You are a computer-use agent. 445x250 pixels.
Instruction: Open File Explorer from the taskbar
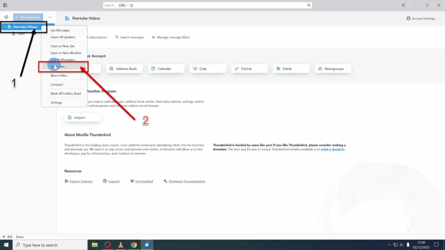[94, 245]
